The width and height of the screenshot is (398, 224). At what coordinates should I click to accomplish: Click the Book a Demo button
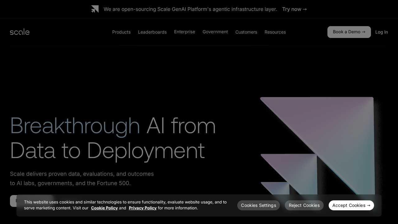click(x=349, y=32)
